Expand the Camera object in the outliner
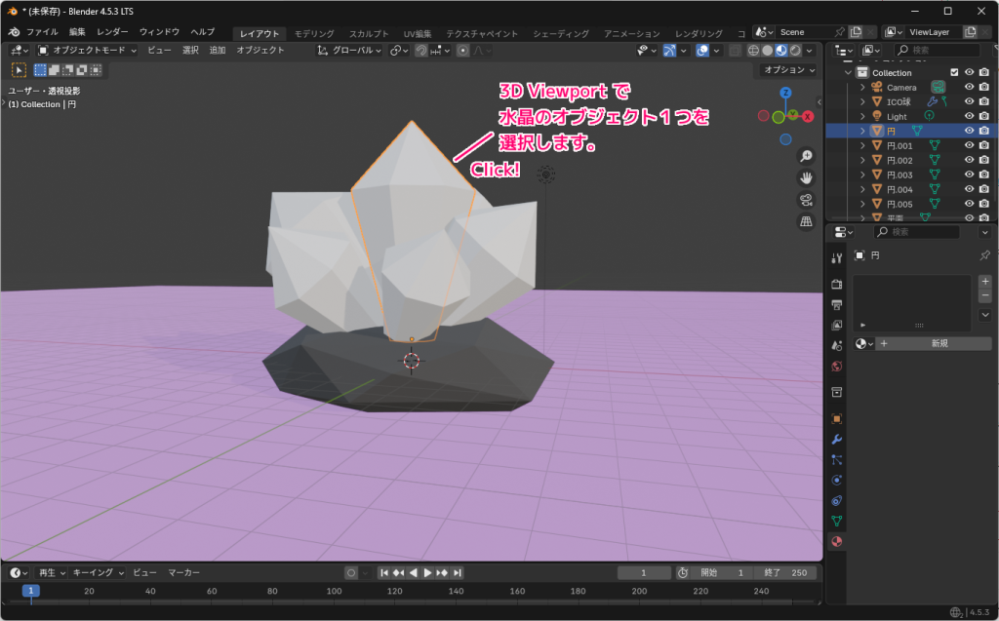This screenshot has height=621, width=999. click(x=863, y=88)
